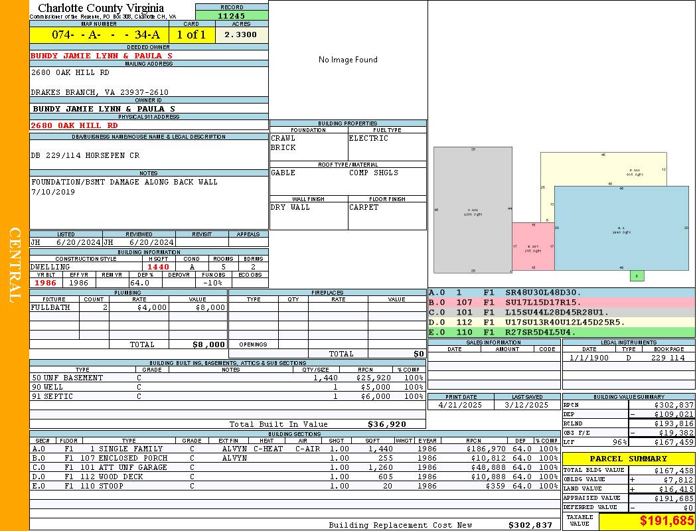Viewport: 697px width, 531px height.
Task: Click plumbing total $8,000
Action: tap(209, 344)
